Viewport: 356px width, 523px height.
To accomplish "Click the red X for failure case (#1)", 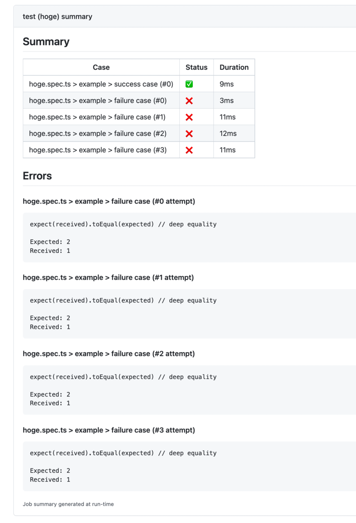I will click(x=189, y=117).
